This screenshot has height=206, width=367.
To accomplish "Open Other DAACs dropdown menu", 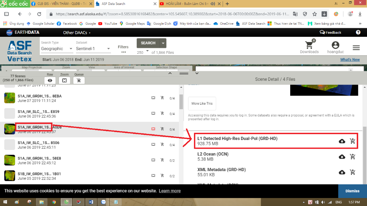I will [x=76, y=33].
